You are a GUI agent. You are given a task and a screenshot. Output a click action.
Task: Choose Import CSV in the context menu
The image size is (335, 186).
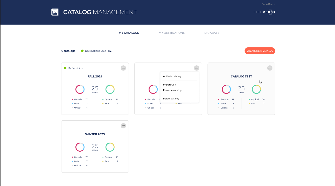[170, 84]
